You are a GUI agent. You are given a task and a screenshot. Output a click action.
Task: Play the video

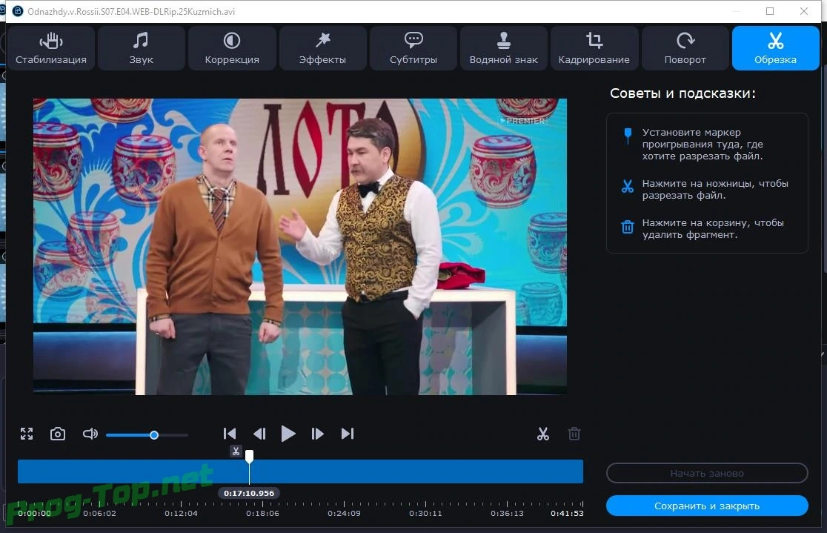point(288,434)
